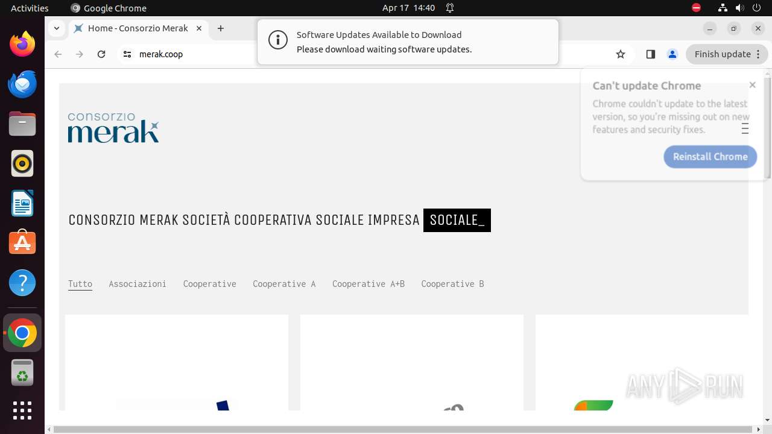Dismiss the Can't update Chrome popup
The height and width of the screenshot is (434, 772).
click(x=752, y=85)
